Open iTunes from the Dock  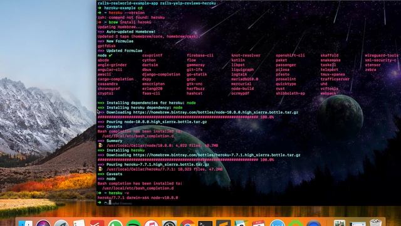pos(152,223)
